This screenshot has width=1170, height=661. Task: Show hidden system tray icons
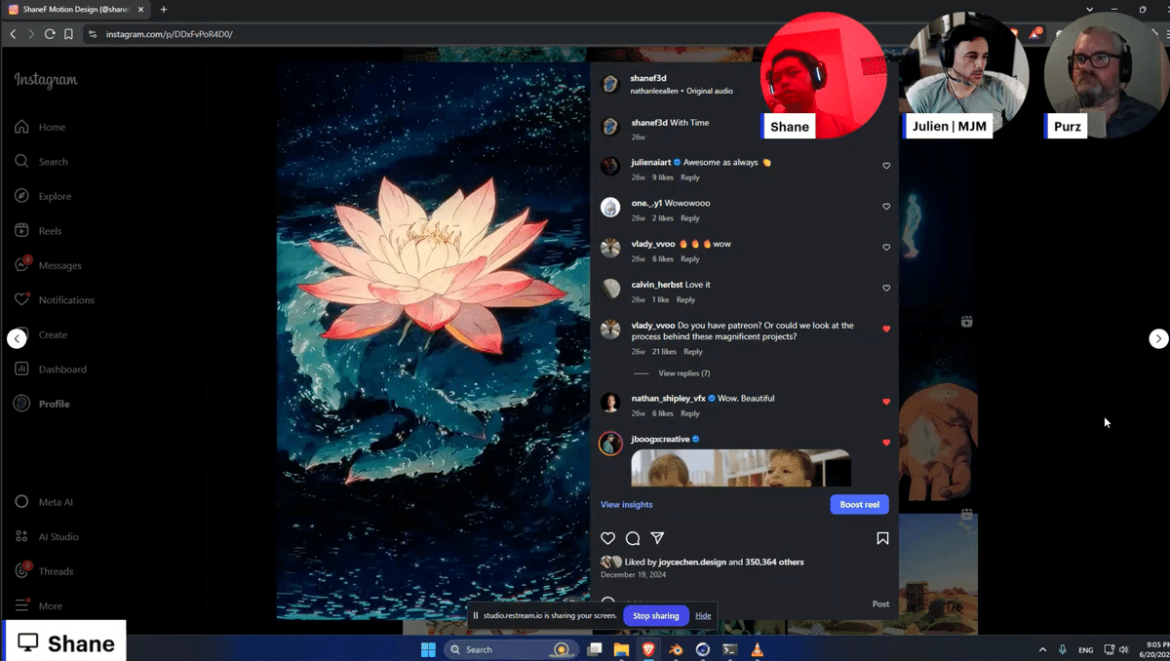1042,649
